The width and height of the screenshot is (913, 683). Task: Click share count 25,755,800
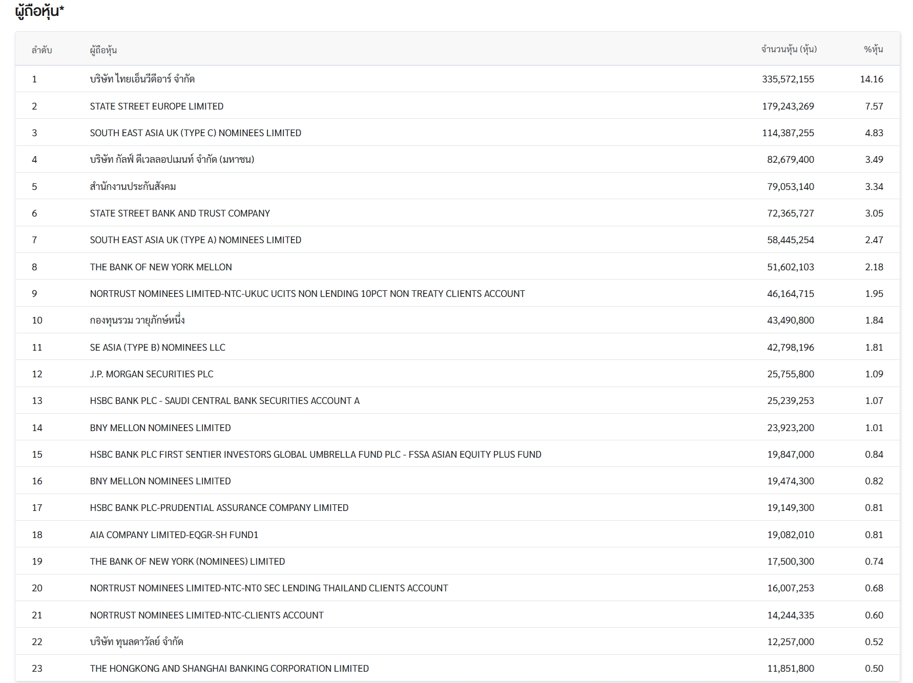tap(791, 374)
